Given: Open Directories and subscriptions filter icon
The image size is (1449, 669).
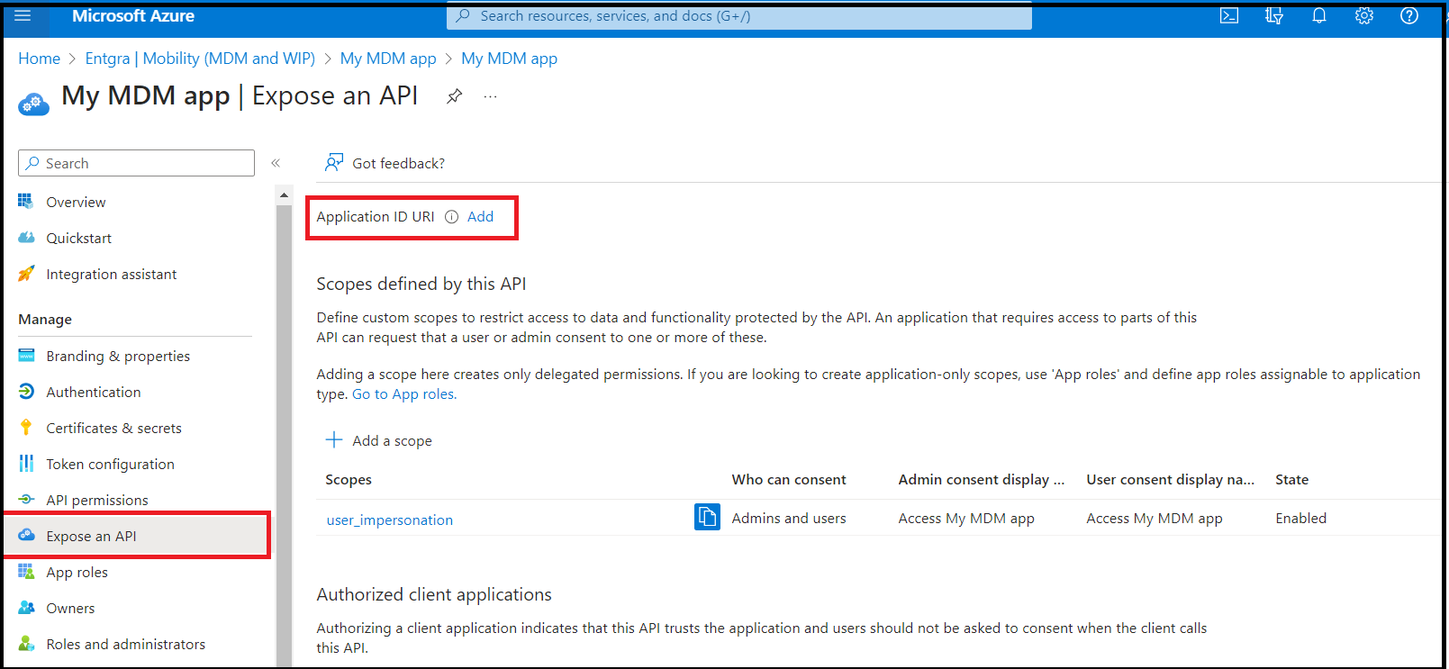Looking at the screenshot, I should [x=1274, y=15].
